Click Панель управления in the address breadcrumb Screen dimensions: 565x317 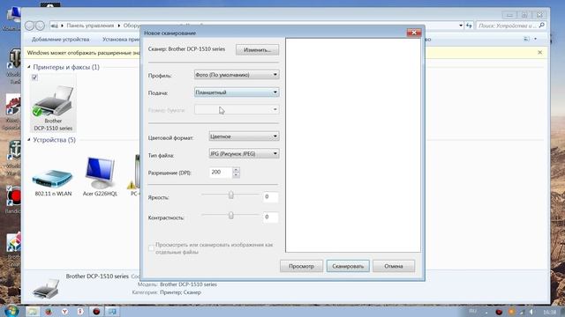(90, 26)
